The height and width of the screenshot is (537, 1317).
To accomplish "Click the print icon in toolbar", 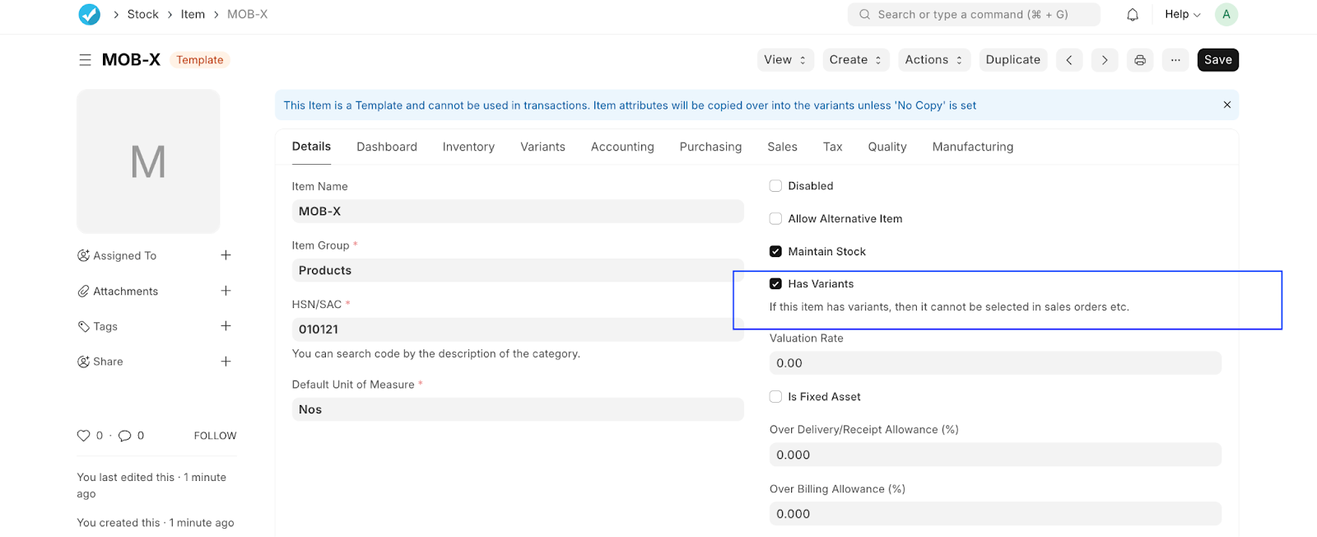I will pos(1140,60).
